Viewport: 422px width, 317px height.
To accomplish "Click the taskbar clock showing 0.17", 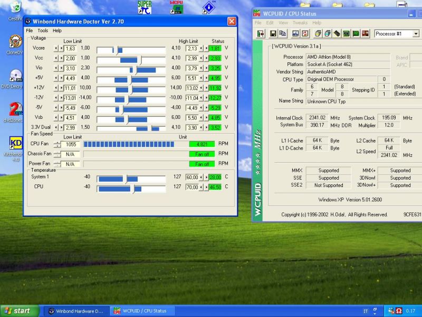I will pos(410,311).
